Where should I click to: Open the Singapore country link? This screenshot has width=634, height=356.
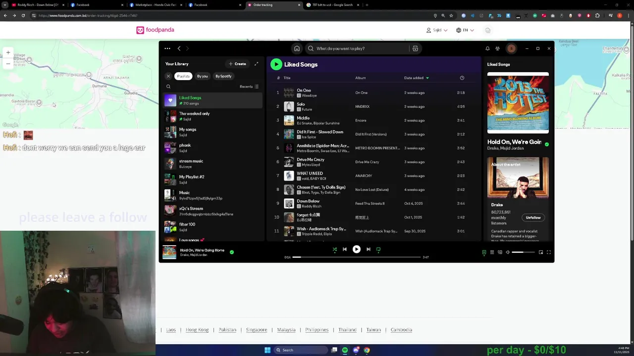257,330
